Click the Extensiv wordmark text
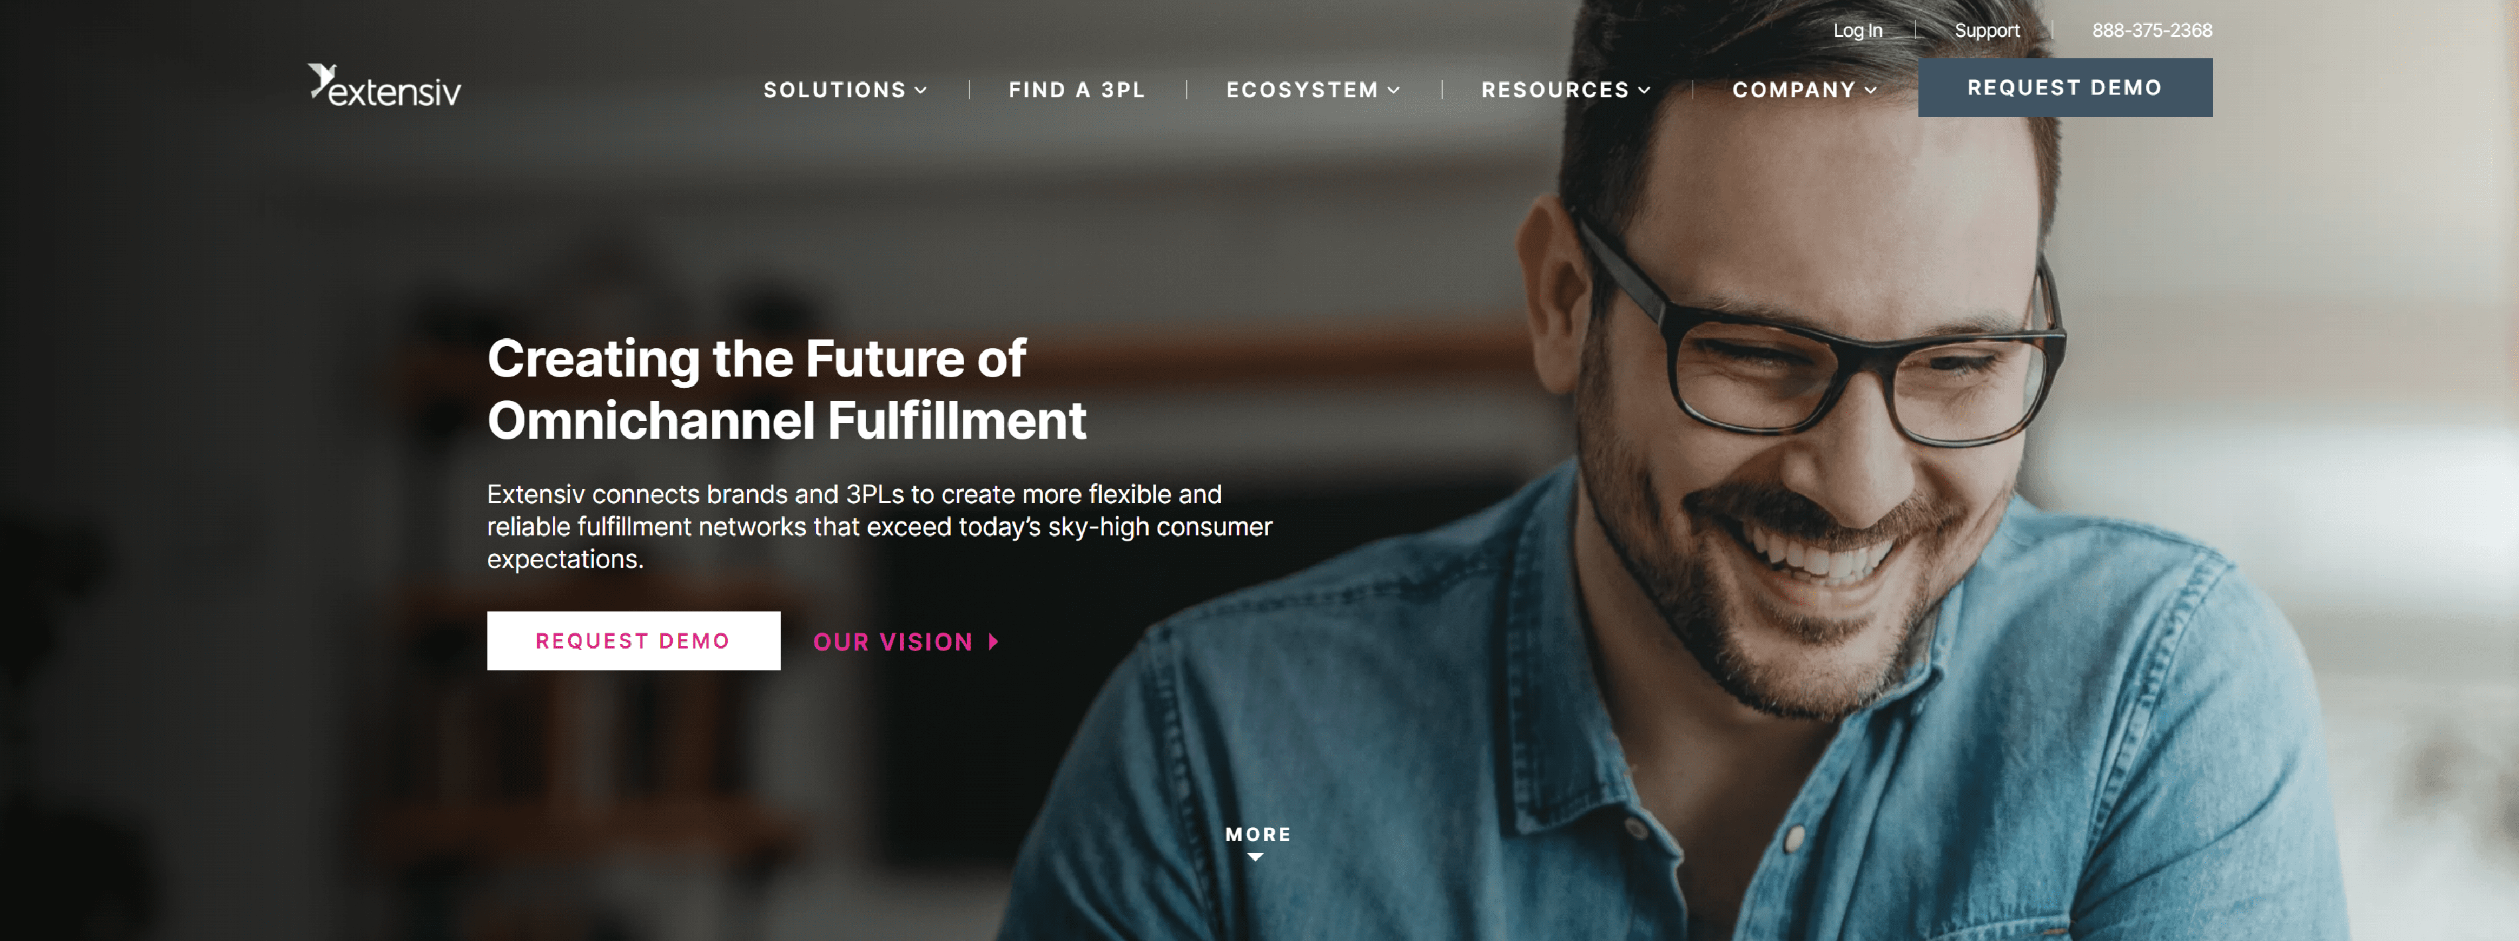 tap(395, 92)
